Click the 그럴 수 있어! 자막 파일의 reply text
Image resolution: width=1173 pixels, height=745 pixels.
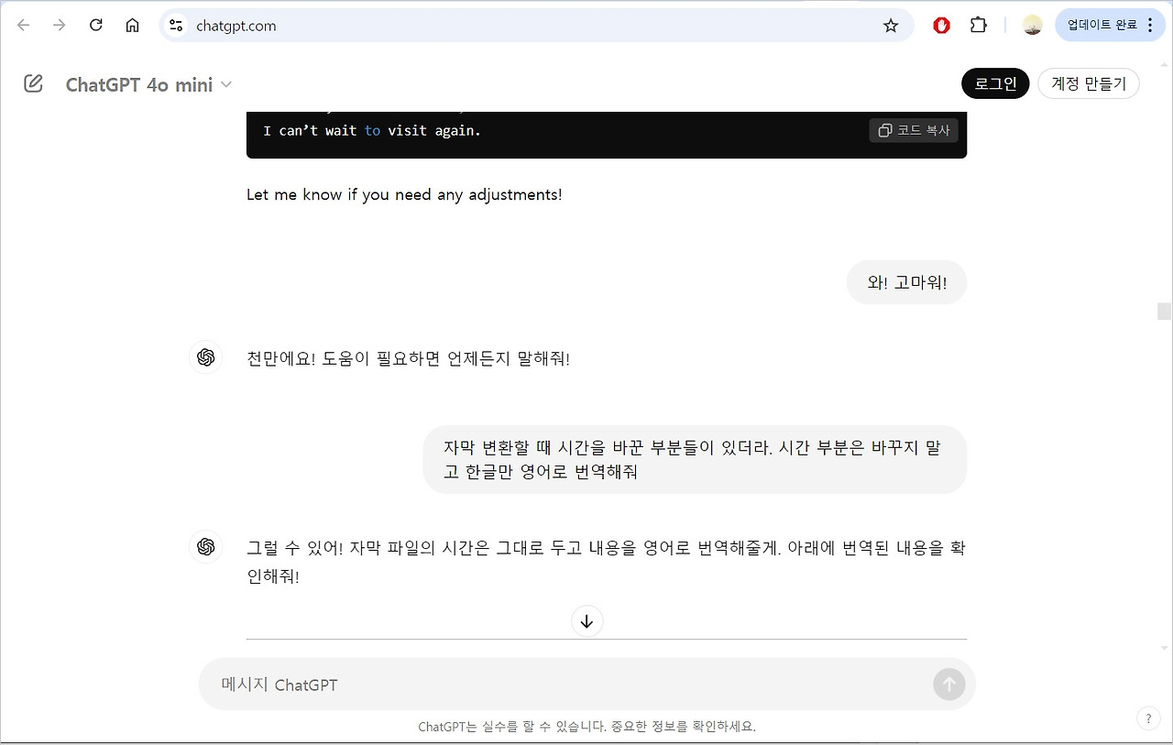(x=606, y=563)
